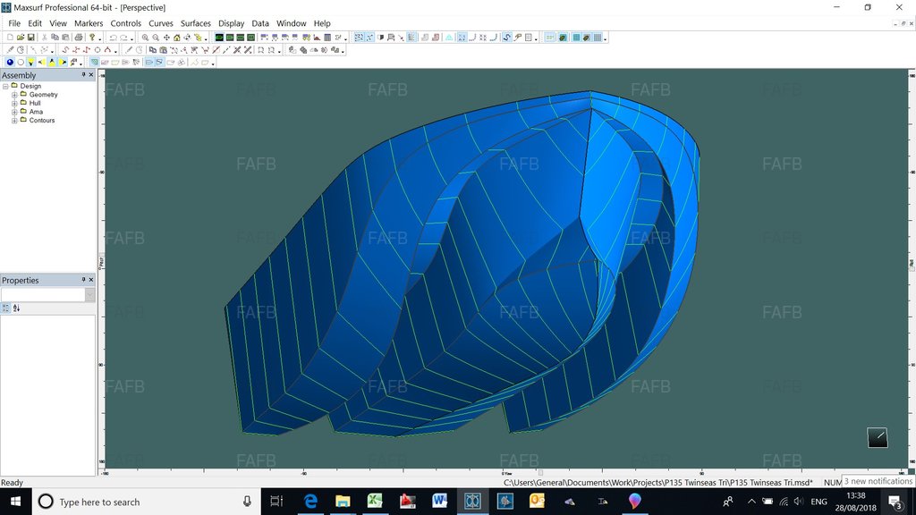Screen dimensions: 916x515
Task: Click the Print icon in the toolbar
Action: click(79, 38)
